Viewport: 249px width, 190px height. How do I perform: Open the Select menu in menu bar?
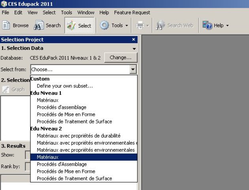(49, 13)
